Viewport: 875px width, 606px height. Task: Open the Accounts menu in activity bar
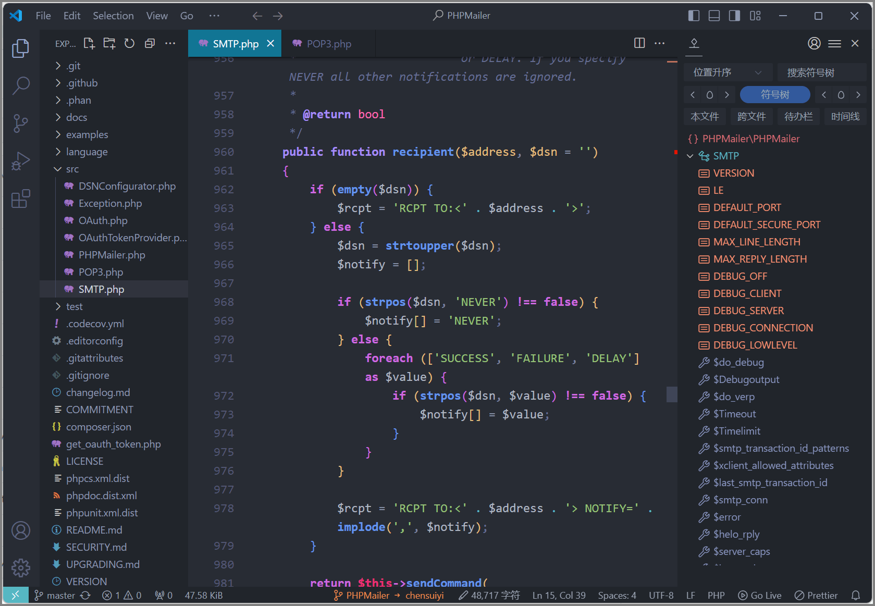pyautogui.click(x=20, y=530)
